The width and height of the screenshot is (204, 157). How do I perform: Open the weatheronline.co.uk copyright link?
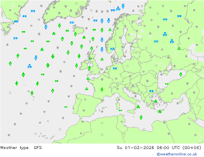tap(177, 154)
